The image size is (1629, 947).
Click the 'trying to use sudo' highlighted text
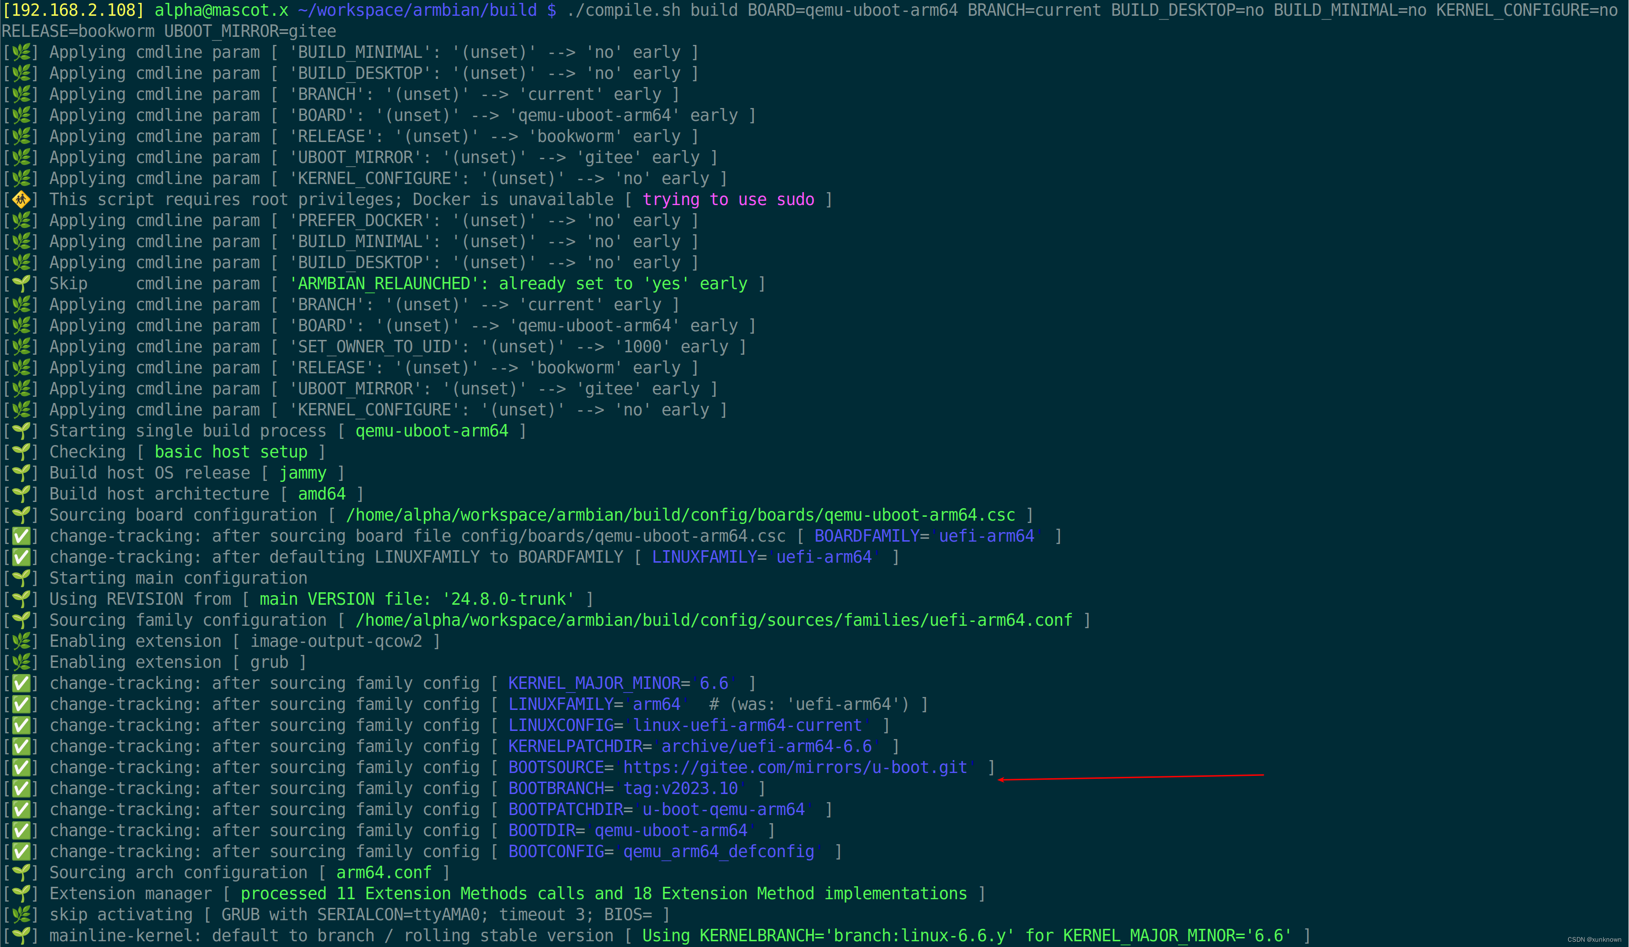point(728,199)
